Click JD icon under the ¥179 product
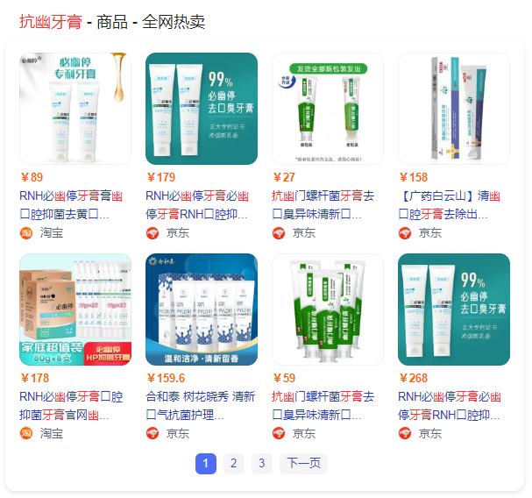 pos(153,233)
